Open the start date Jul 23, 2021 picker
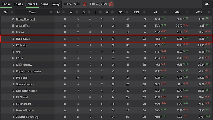213x120 pixels. [x=72, y=4]
